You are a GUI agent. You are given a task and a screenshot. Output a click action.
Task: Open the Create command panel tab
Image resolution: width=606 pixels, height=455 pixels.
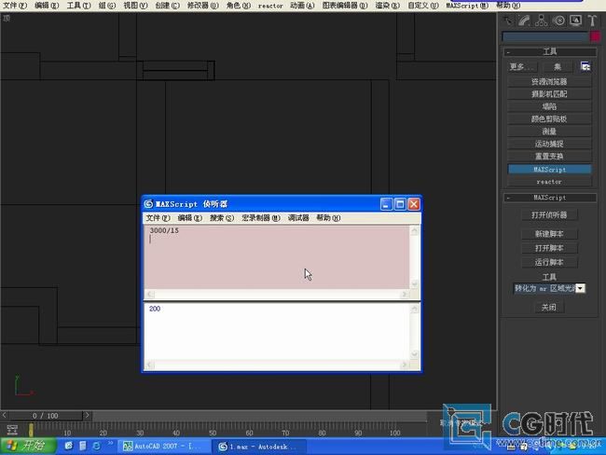507,21
